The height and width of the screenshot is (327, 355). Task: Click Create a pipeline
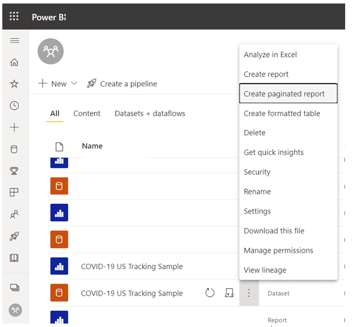122,84
